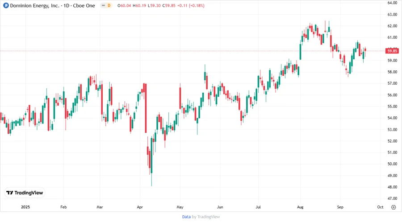This screenshot has width=402, height=222.
Task: Open the 'by TradingView' attribution link
Action: [x=206, y=217]
